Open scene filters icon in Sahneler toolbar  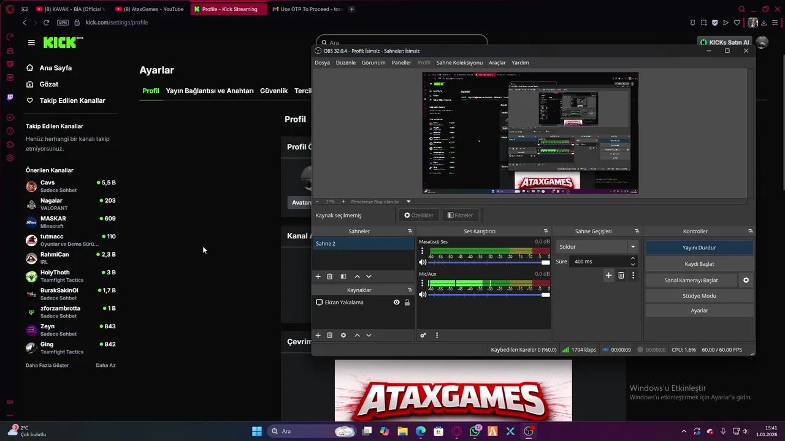[343, 276]
